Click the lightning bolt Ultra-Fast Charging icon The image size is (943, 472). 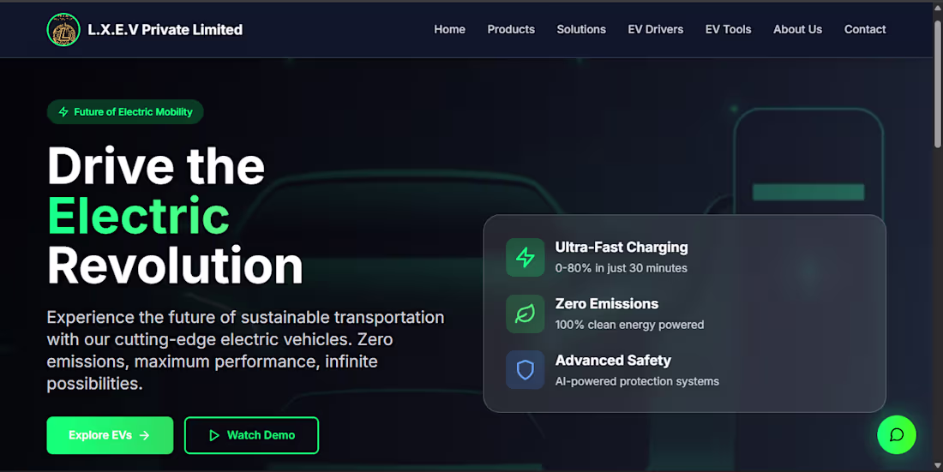(x=525, y=257)
